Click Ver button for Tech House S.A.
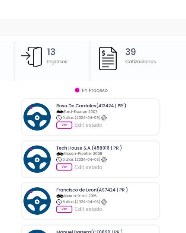The height and width of the screenshot is (233, 186). coord(64,167)
